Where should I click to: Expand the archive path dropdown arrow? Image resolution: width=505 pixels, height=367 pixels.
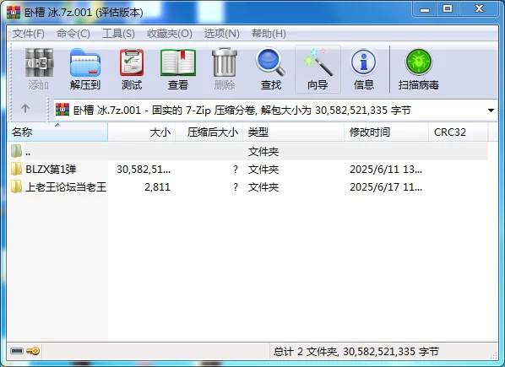click(x=491, y=111)
